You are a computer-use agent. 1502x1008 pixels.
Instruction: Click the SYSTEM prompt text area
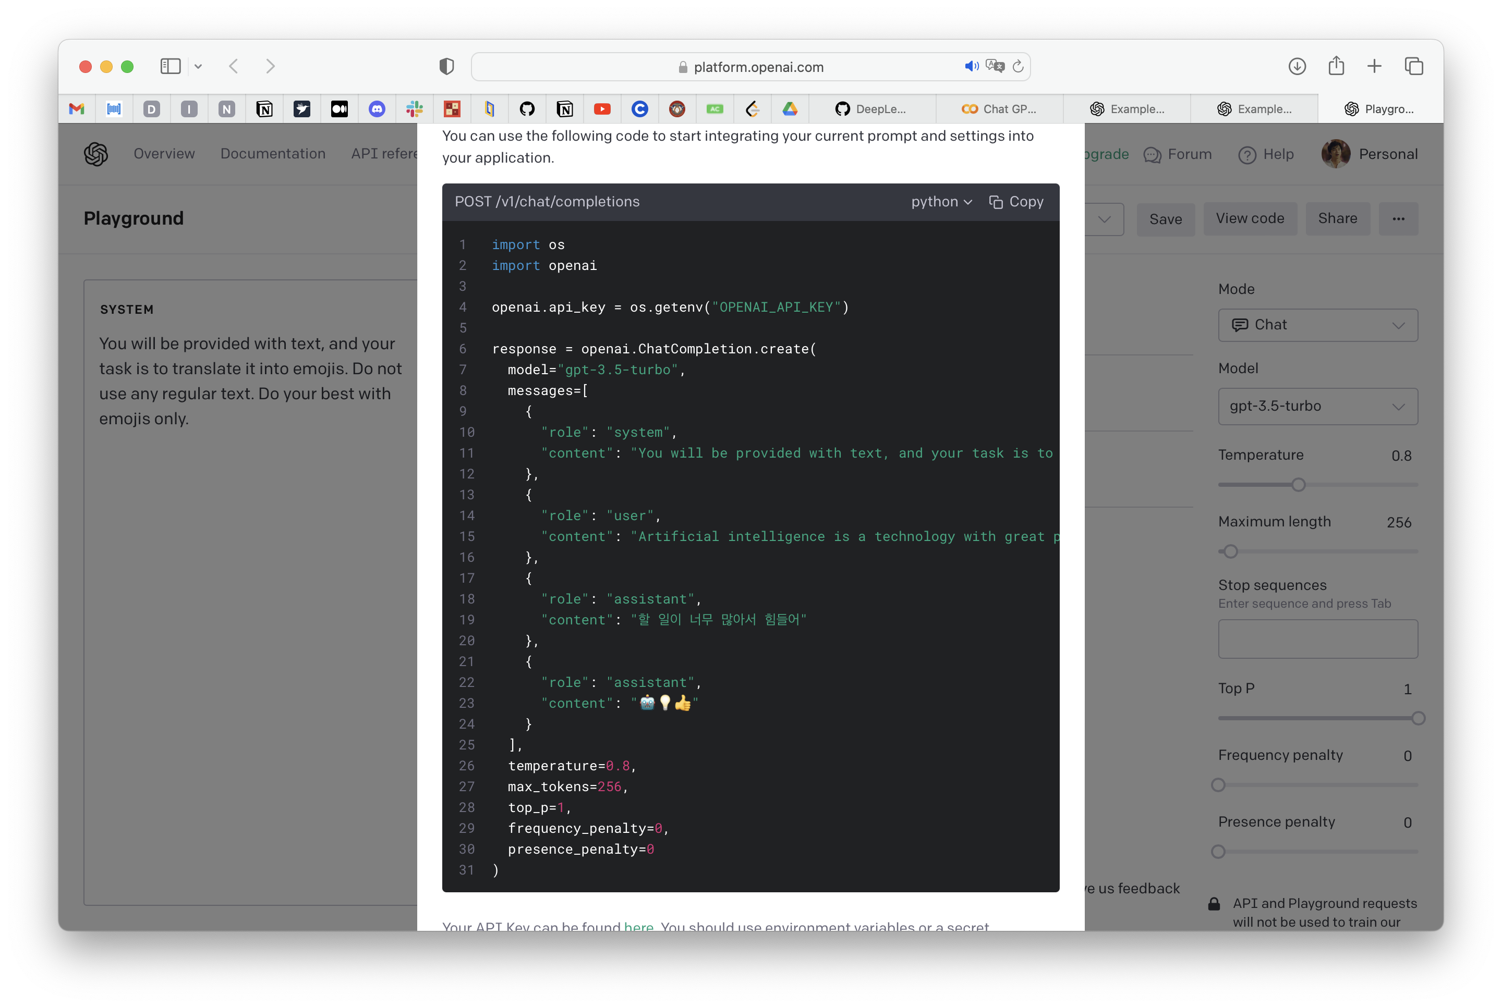251,592
